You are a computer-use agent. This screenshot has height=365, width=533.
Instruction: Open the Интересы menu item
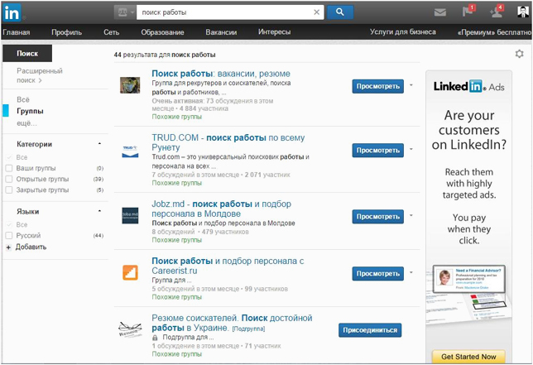coord(274,32)
